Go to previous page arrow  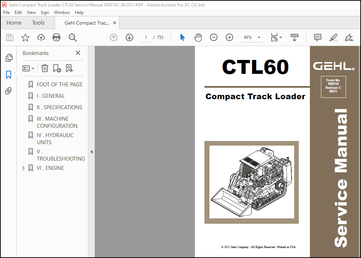click(x=114, y=37)
